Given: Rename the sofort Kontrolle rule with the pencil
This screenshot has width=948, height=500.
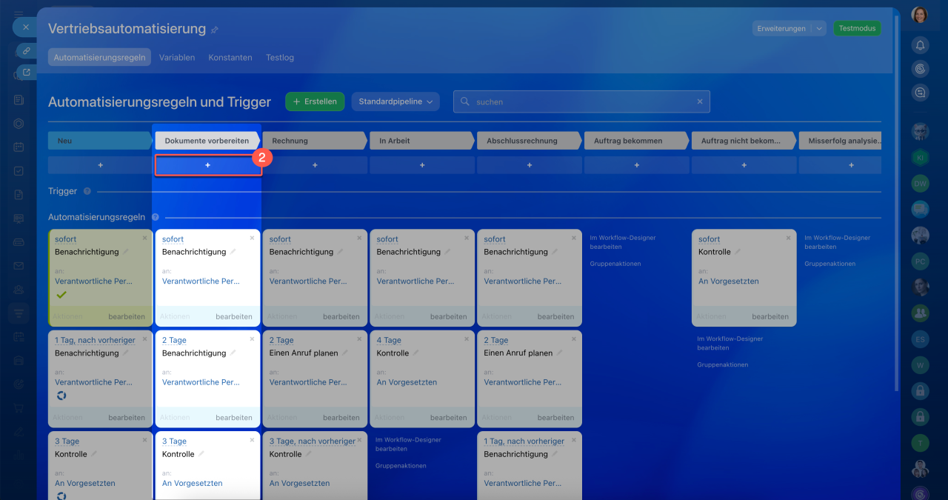Looking at the screenshot, I should [x=739, y=252].
